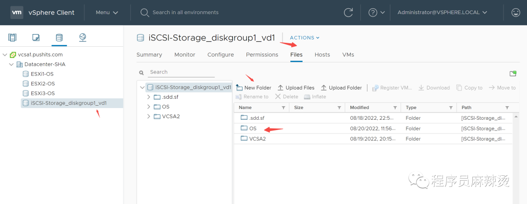Select the Storage inventory icon
527x204 pixels.
(x=59, y=37)
